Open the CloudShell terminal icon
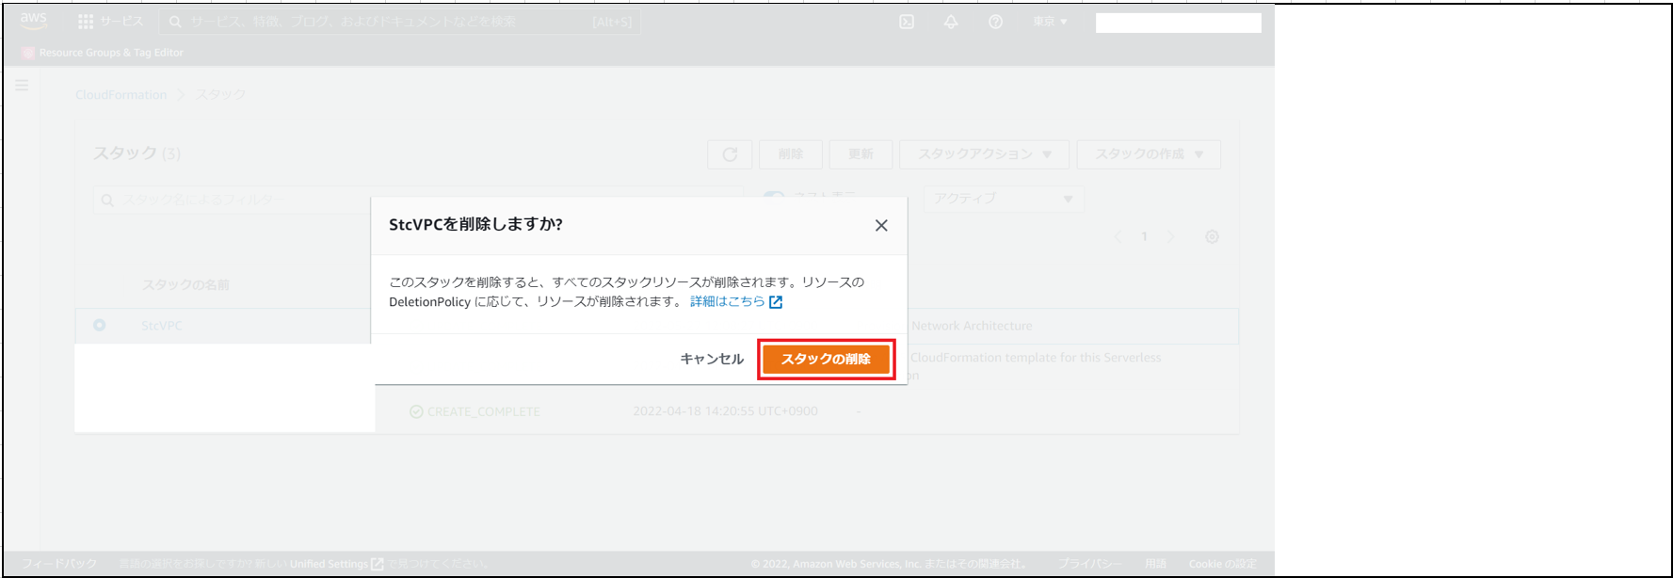This screenshot has width=1673, height=578. pyautogui.click(x=907, y=22)
